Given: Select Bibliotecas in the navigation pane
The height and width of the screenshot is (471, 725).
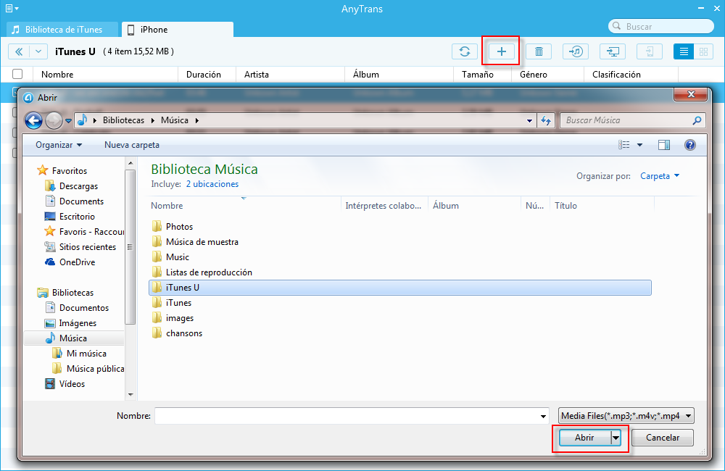Looking at the screenshot, I should [x=72, y=293].
